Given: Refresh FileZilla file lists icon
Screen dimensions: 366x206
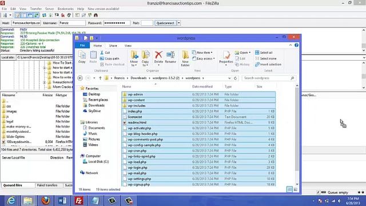Looking at the screenshot, I should [44, 15].
